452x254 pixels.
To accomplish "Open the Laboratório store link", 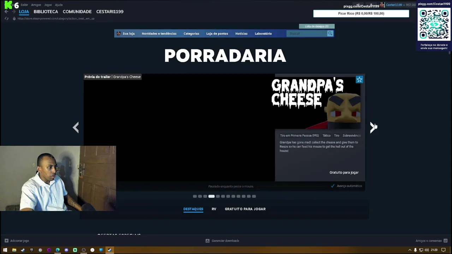I will [263, 34].
